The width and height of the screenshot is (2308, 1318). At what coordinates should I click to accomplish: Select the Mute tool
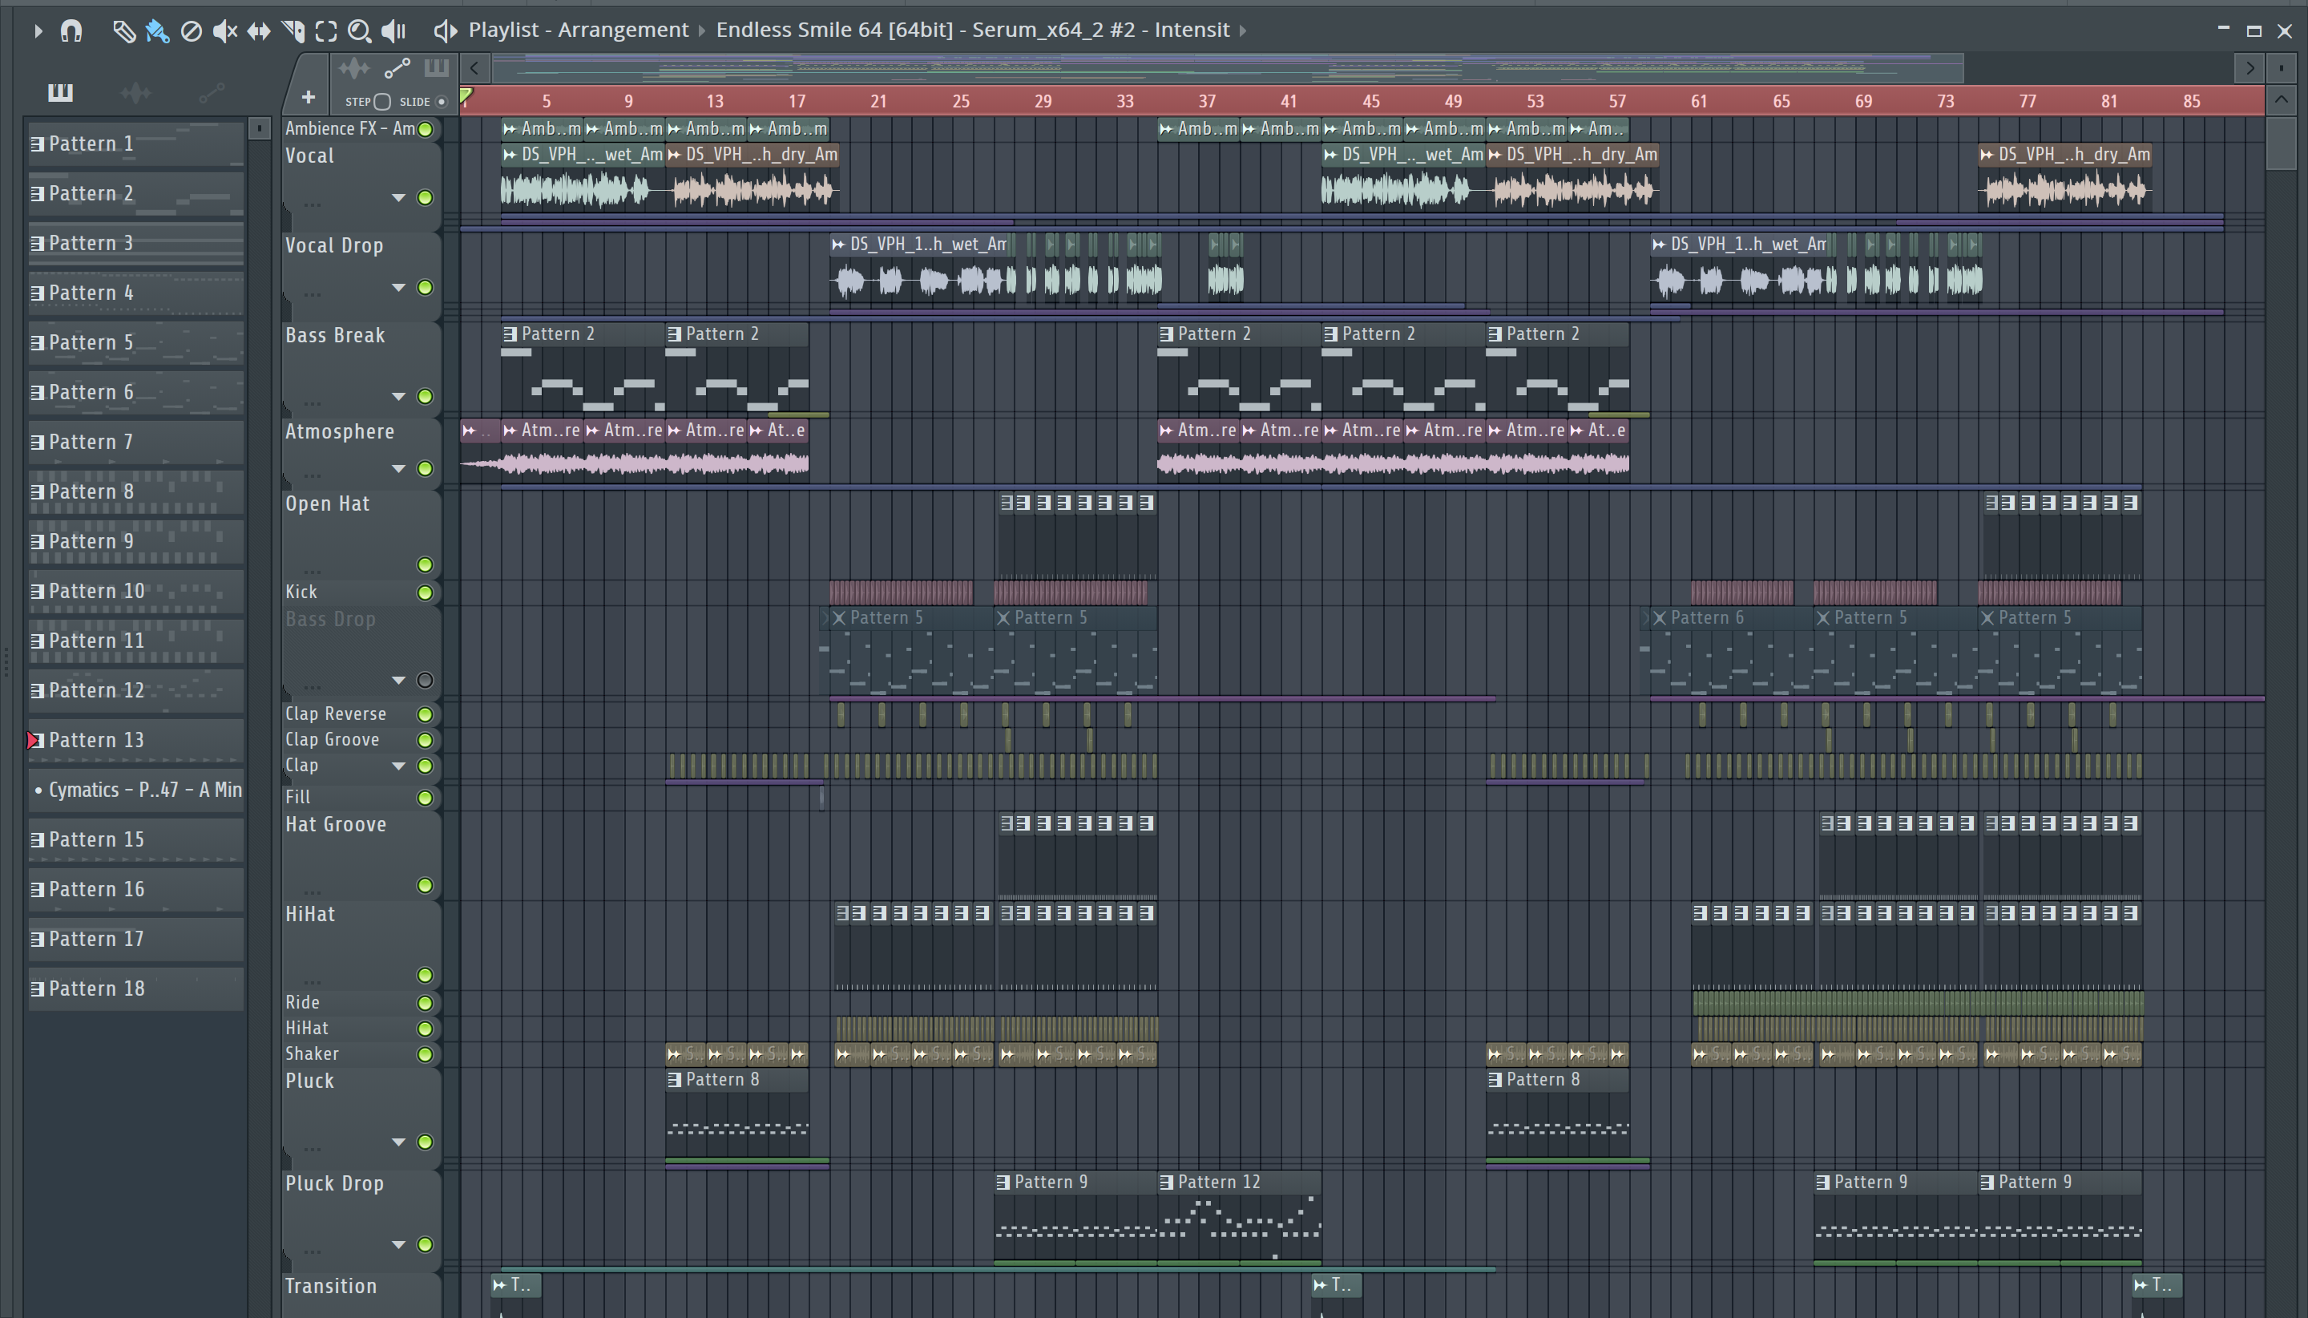coord(224,30)
